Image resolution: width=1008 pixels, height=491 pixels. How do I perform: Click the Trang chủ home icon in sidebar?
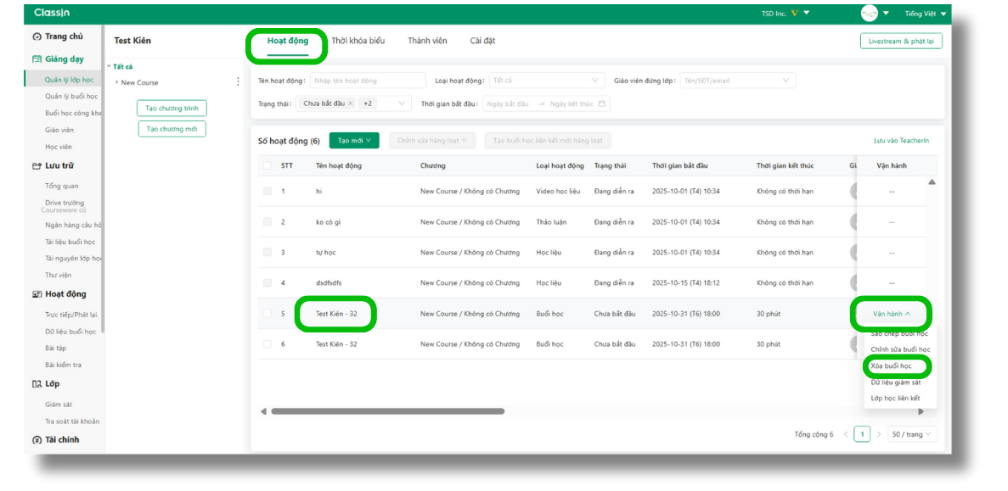(37, 36)
